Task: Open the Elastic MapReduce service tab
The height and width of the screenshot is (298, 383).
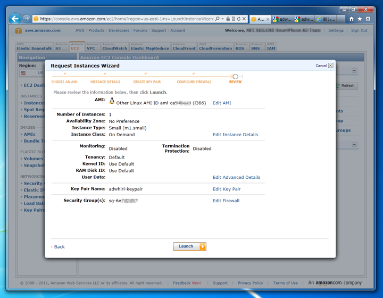Action: tap(149, 47)
